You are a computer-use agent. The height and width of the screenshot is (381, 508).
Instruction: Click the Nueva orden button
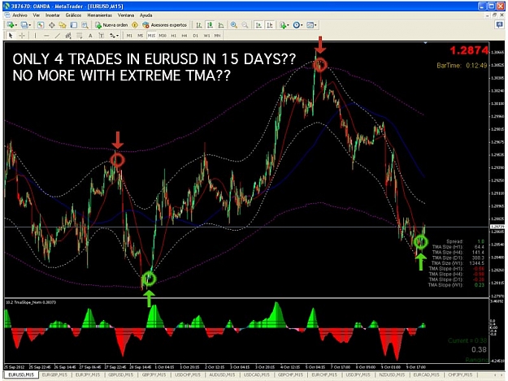(x=111, y=25)
